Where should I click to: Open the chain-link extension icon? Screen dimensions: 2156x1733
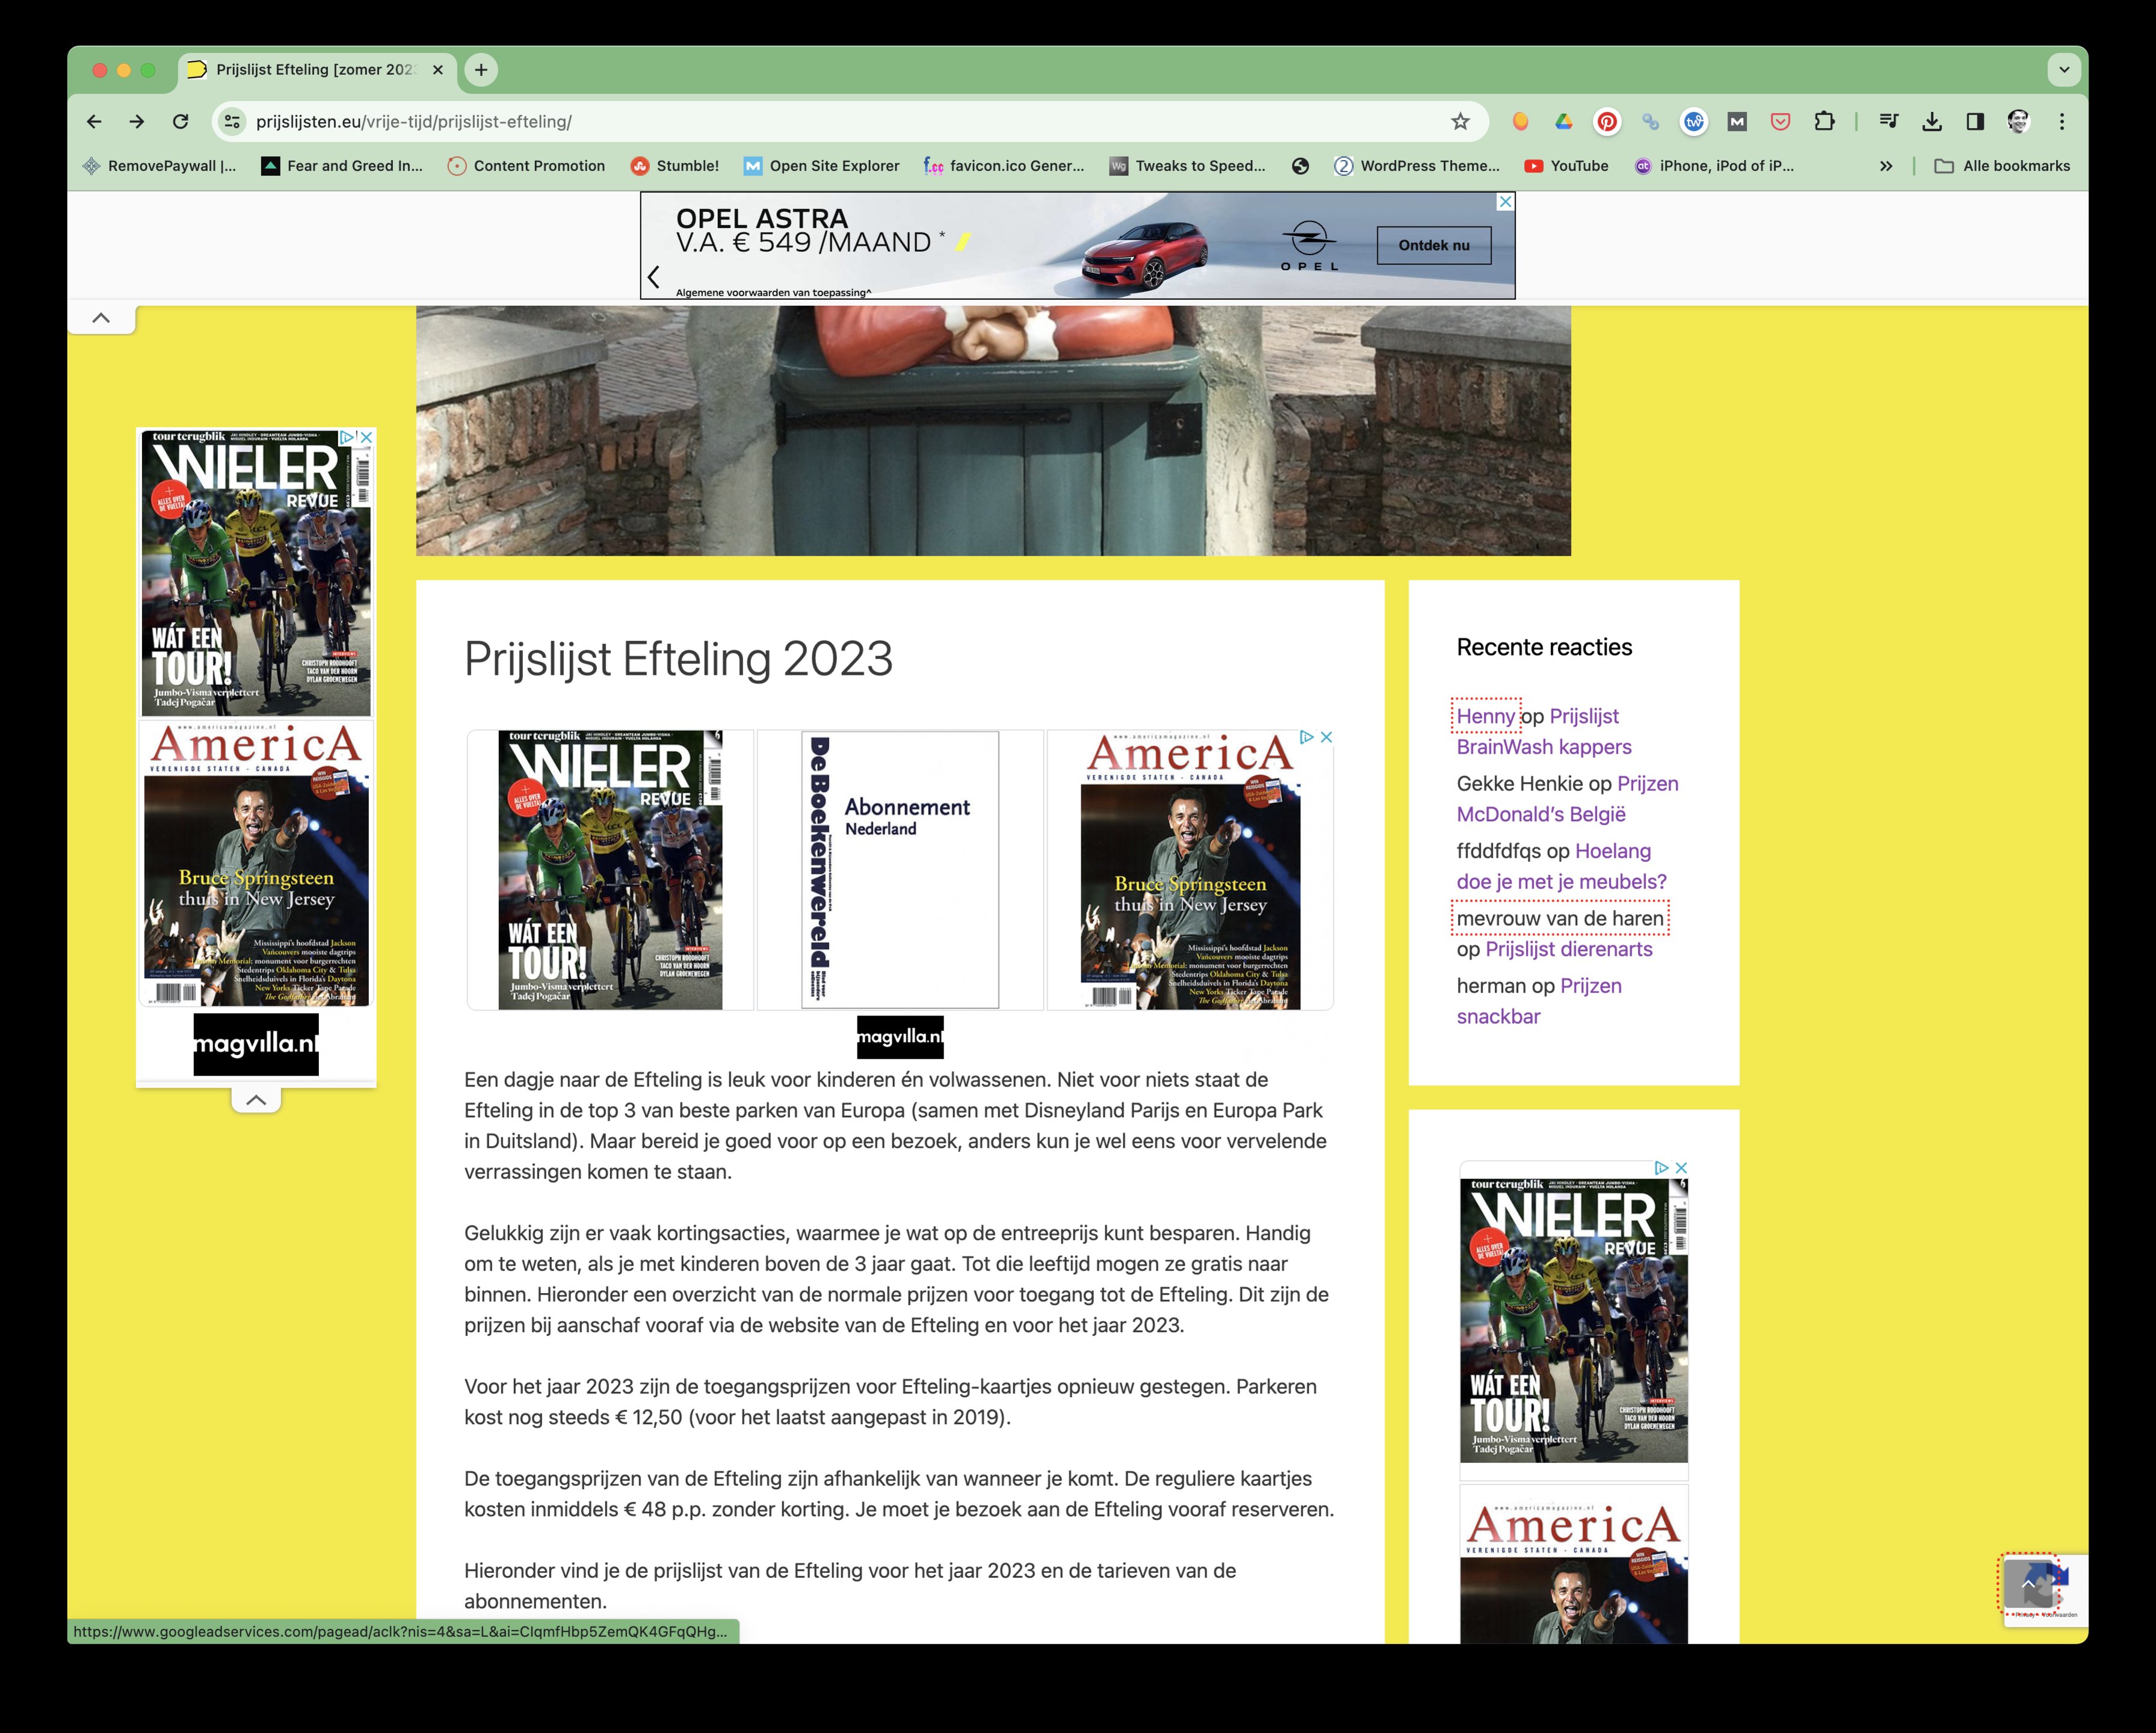[1650, 122]
